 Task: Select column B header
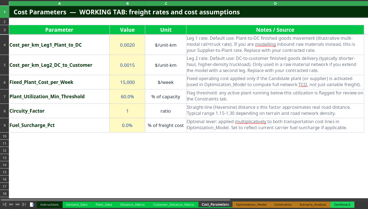click(x=127, y=3)
